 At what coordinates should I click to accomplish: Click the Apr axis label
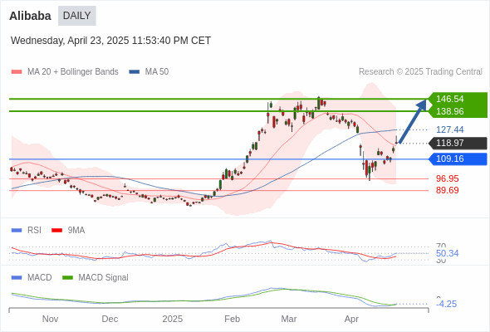351,319
